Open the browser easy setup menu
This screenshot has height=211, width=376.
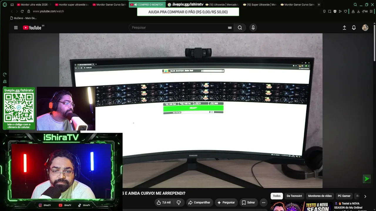coord(371,11)
